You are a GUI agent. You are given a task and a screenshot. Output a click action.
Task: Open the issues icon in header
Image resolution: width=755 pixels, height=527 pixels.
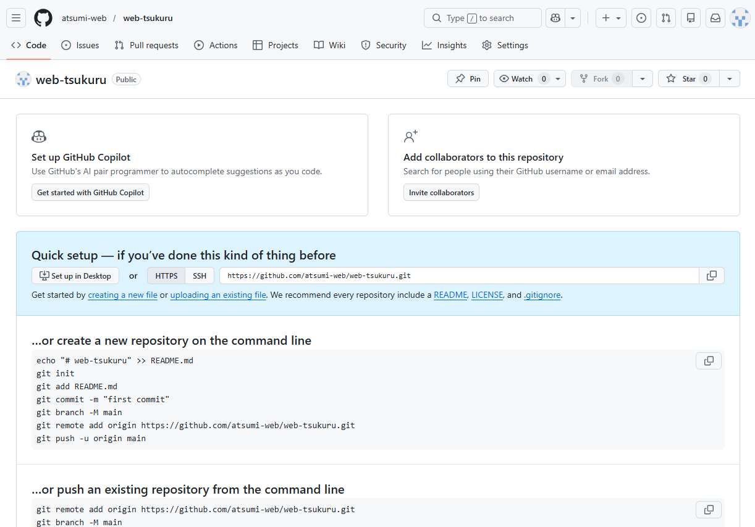[x=642, y=18]
